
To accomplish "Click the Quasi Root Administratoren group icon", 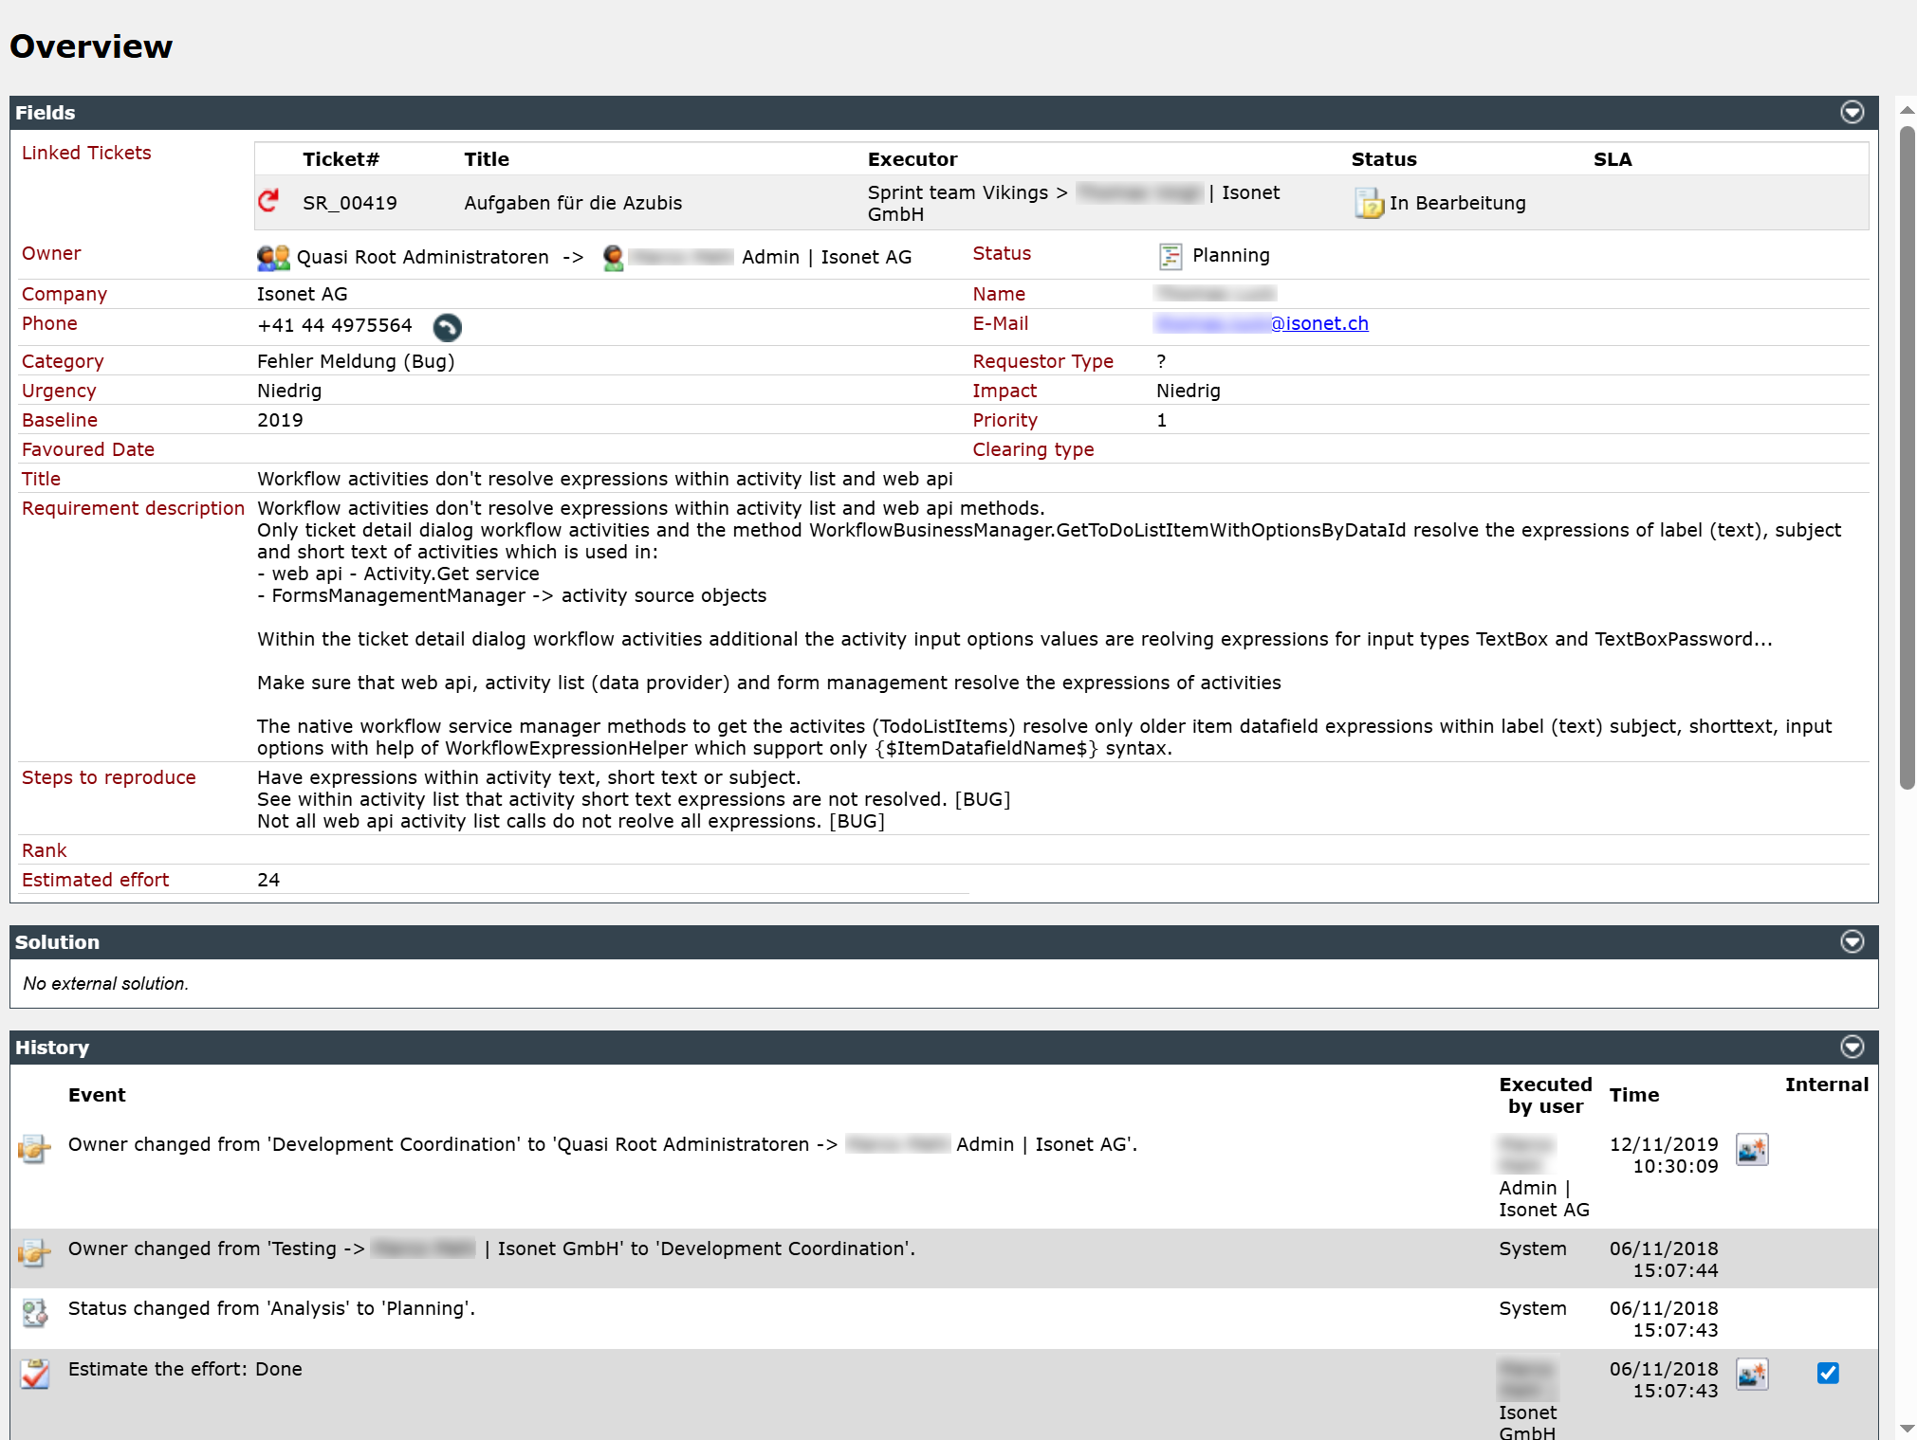I will tap(273, 257).
